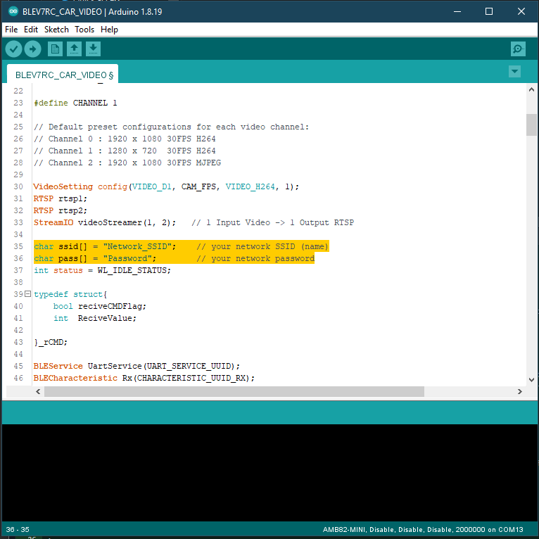
Task: Open the Edit menu
Action: 31,30
